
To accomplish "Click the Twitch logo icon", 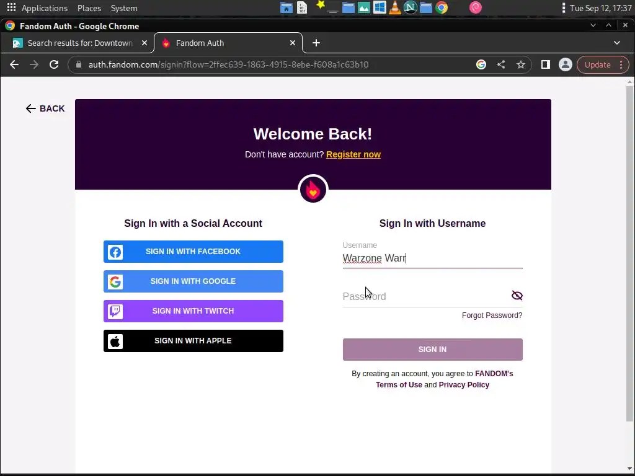I will point(115,311).
